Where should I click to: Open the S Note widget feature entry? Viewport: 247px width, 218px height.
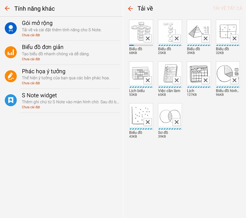(69, 100)
